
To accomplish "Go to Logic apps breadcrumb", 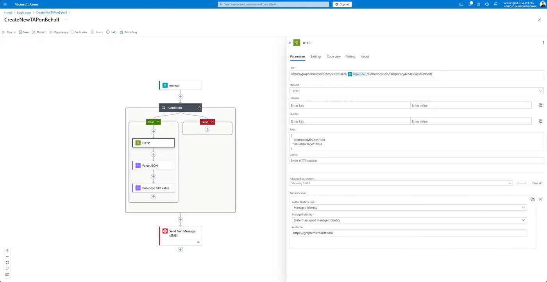I will pos(24,12).
